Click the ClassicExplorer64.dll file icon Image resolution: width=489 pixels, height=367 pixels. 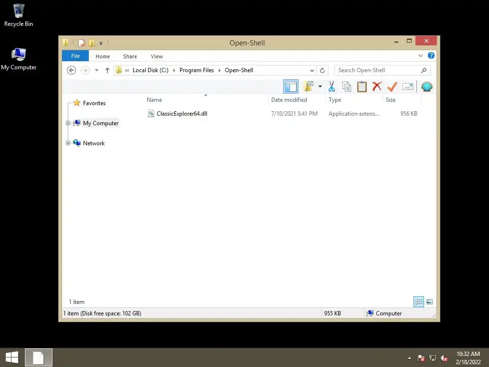click(x=151, y=114)
